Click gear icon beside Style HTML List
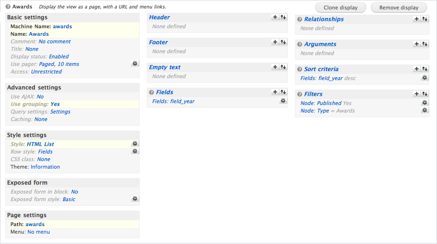Viewport: 437px width, 244px height. coord(135,144)
